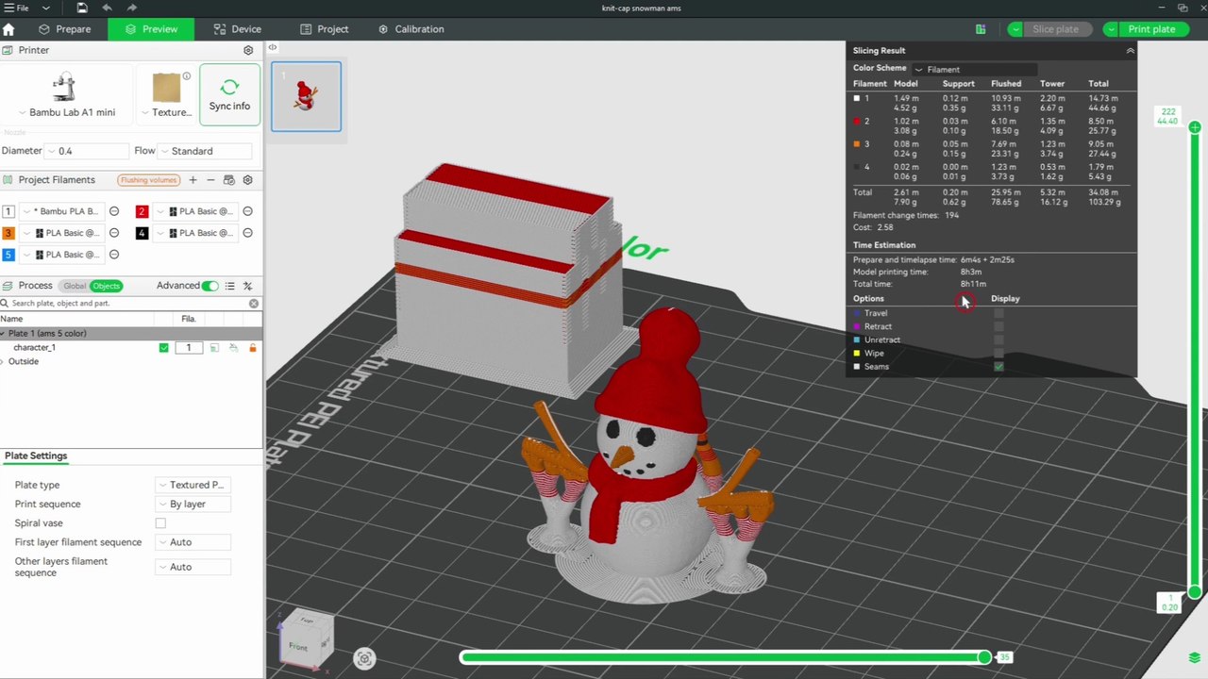Remove filament 5 with minus circle
The image size is (1208, 679).
coord(114,255)
